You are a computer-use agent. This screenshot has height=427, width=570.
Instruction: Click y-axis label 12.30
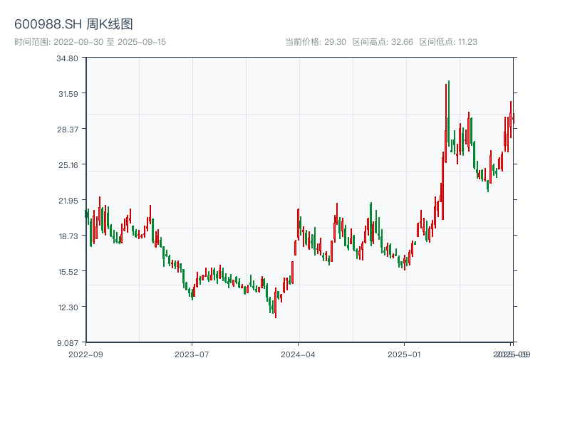pyautogui.click(x=68, y=307)
